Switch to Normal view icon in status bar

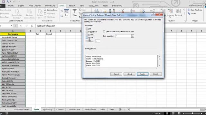coord(167,113)
